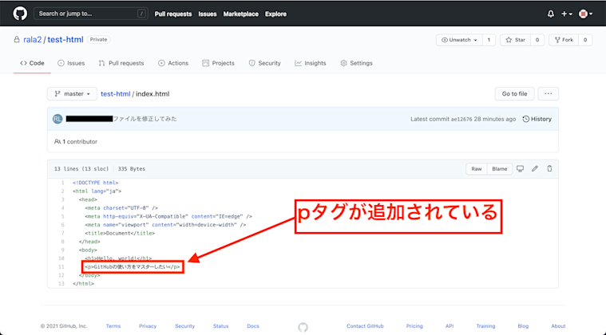This screenshot has width=606, height=335.
Task: Open the Actions tab
Action: [173, 63]
